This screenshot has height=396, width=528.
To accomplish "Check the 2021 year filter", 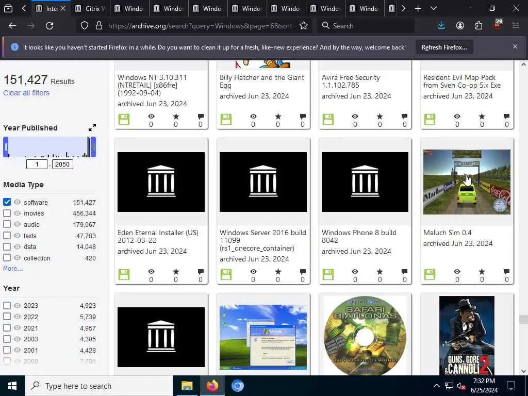I will coord(7,327).
